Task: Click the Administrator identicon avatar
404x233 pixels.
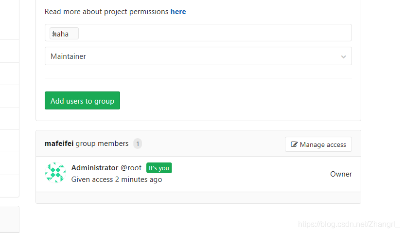Action: (x=55, y=173)
